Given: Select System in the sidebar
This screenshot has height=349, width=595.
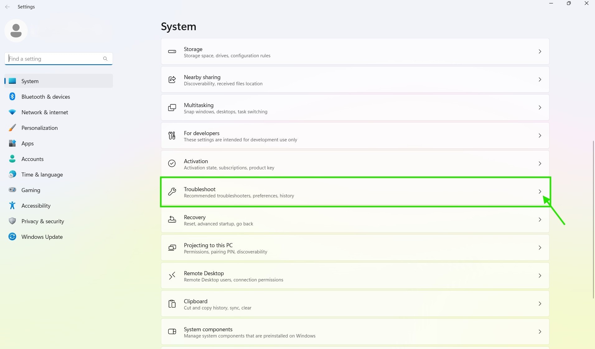Looking at the screenshot, I should 59,81.
